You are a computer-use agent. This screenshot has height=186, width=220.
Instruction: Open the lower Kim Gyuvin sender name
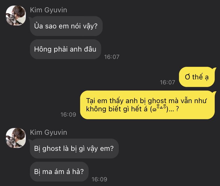point(48,132)
